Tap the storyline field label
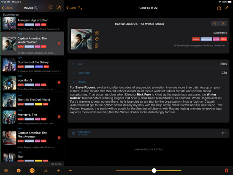 coord(82,82)
